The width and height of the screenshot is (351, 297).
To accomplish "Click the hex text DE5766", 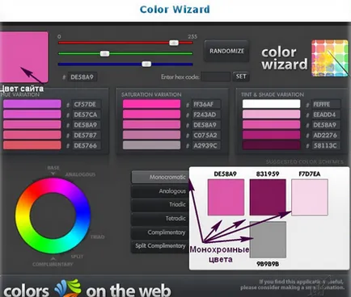I will [x=85, y=145].
